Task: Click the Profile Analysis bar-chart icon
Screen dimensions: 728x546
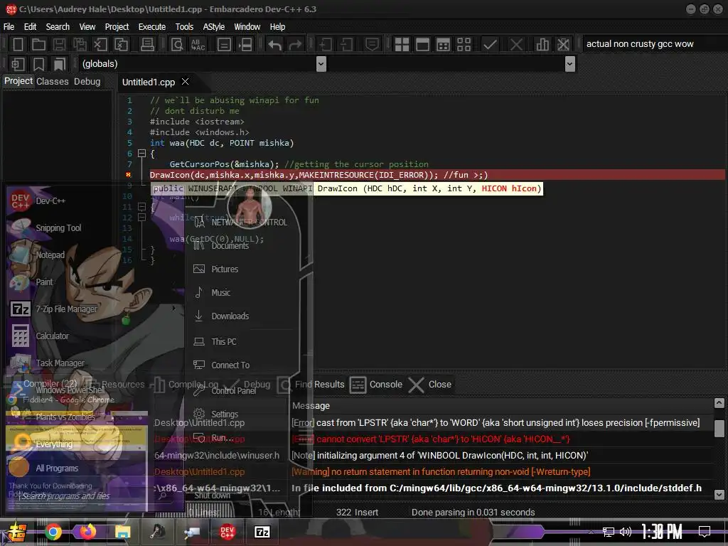Action: [x=542, y=45]
